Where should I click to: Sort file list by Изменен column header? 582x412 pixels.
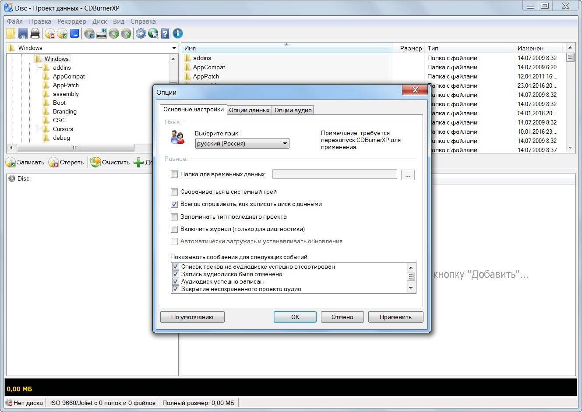coord(538,48)
